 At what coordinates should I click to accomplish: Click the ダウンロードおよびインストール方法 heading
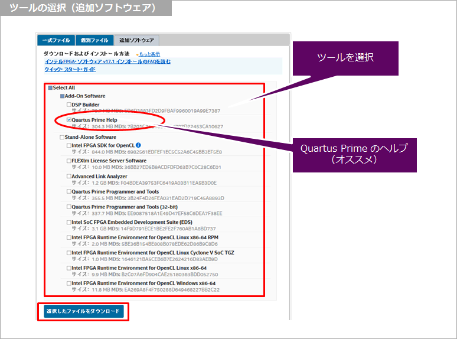click(x=87, y=54)
